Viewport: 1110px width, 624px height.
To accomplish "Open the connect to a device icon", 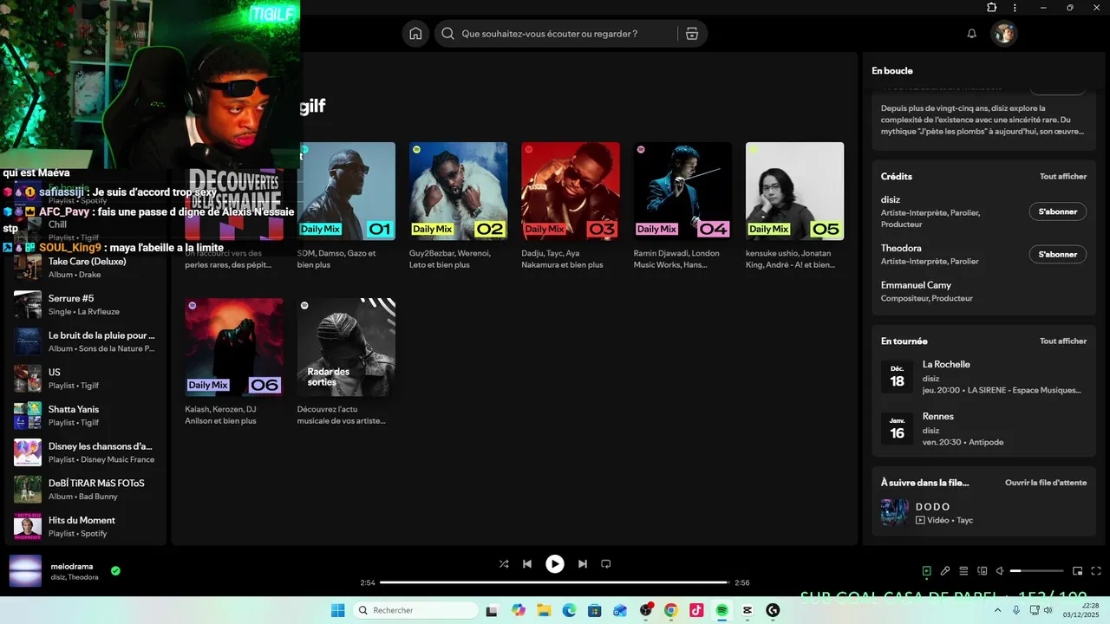I will (x=983, y=571).
